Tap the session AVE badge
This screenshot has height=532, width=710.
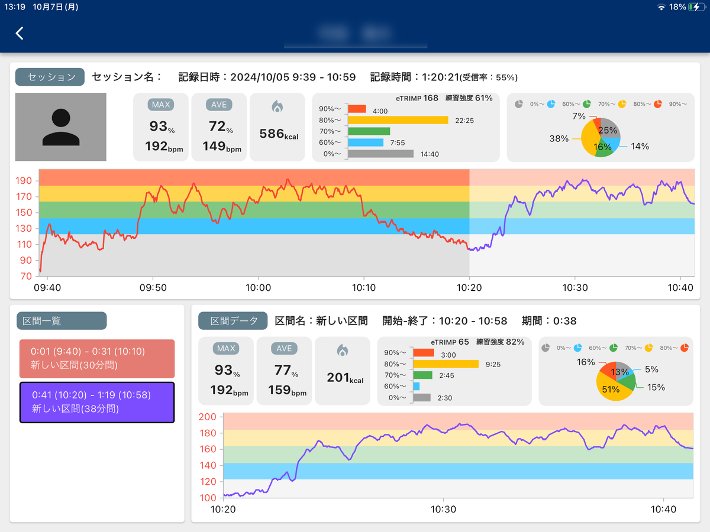pyautogui.click(x=219, y=105)
